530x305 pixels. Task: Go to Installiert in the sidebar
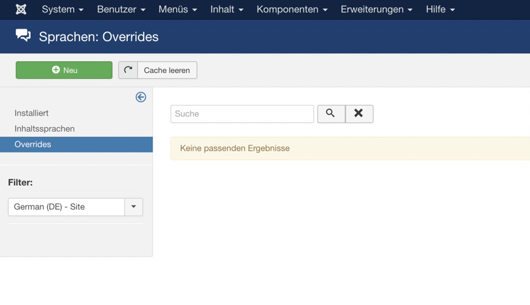31,113
